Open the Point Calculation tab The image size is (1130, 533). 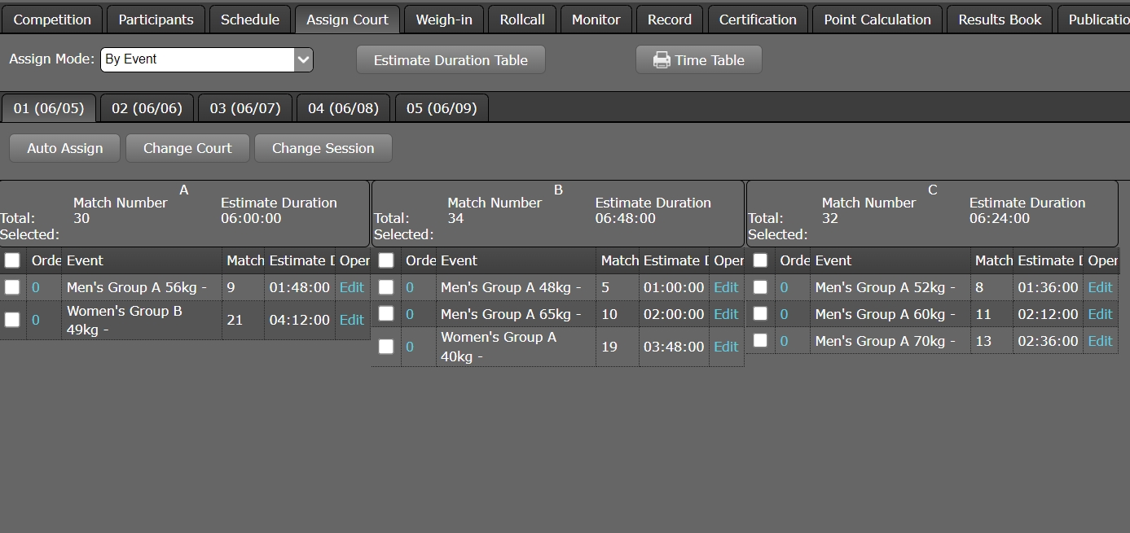pyautogui.click(x=877, y=20)
